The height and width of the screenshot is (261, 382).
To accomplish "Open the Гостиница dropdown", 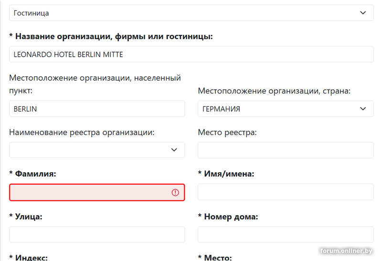I will (191, 13).
